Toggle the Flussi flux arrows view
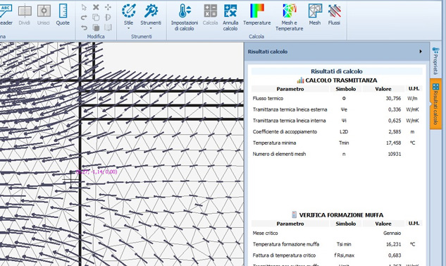 [x=334, y=14]
